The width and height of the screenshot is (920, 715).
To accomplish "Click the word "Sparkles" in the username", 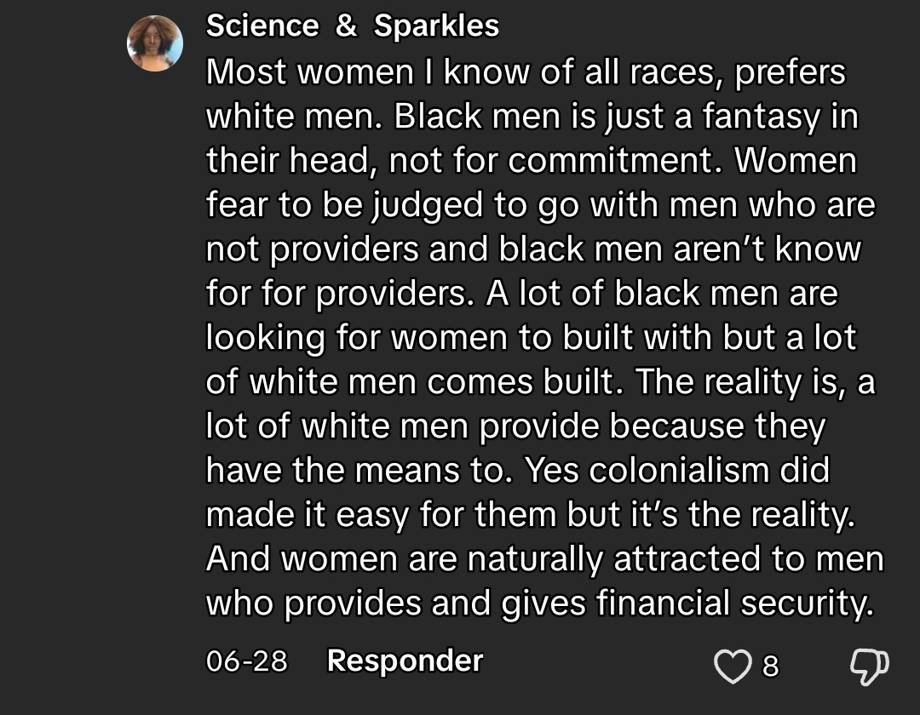I will pos(436,26).
